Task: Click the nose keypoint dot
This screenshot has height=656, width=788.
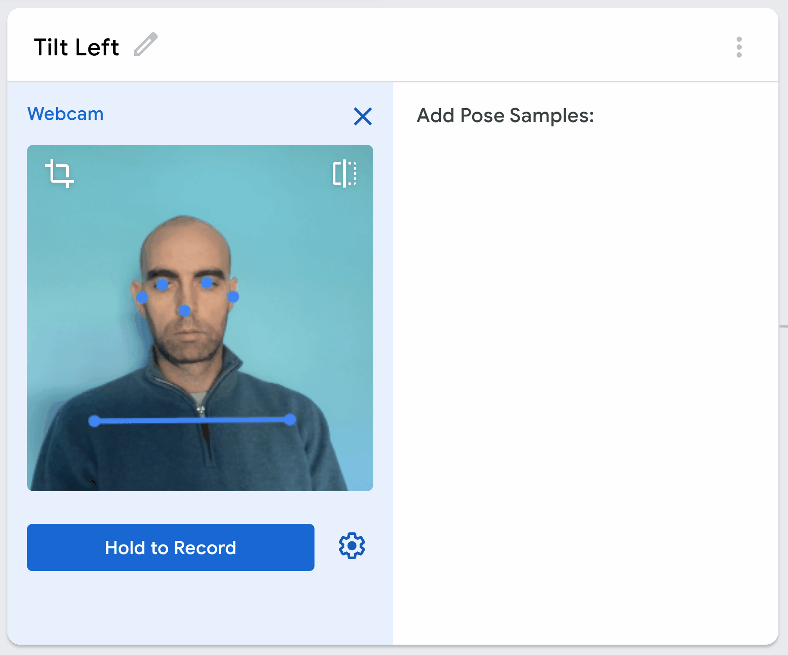Action: [185, 311]
